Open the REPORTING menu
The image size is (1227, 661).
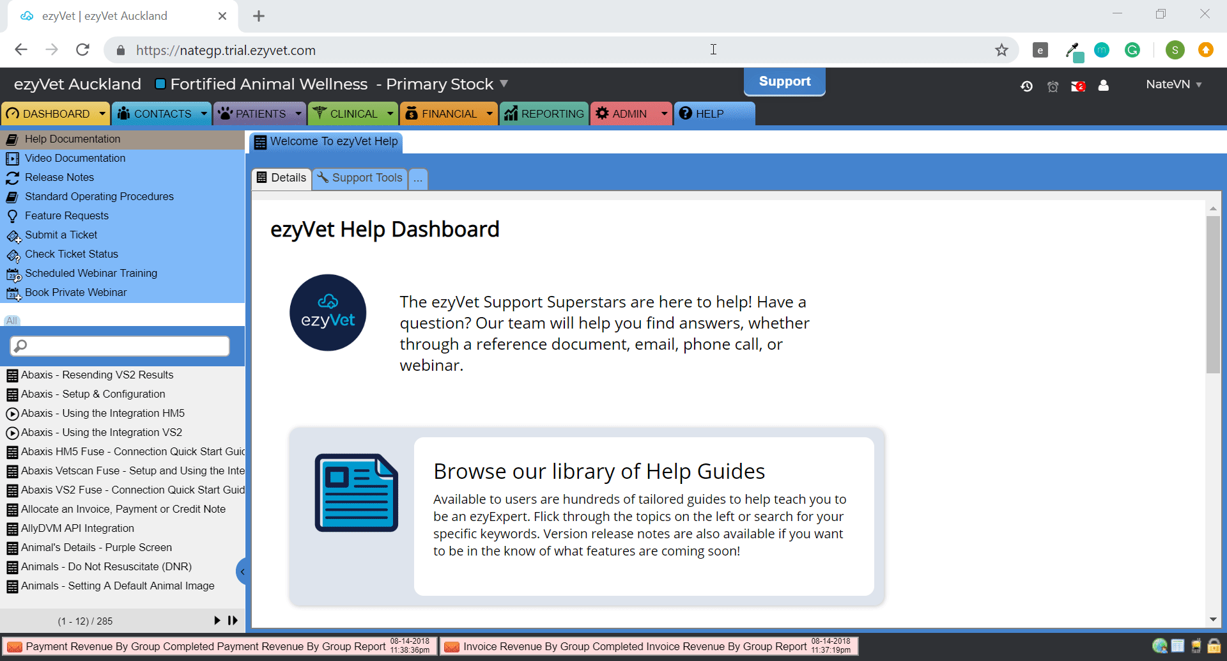544,114
